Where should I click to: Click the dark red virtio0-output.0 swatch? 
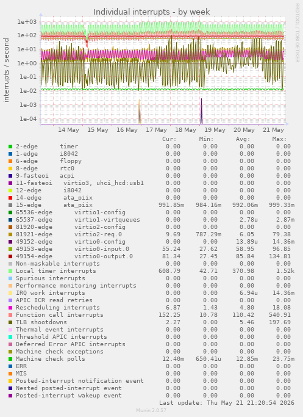(10, 256)
